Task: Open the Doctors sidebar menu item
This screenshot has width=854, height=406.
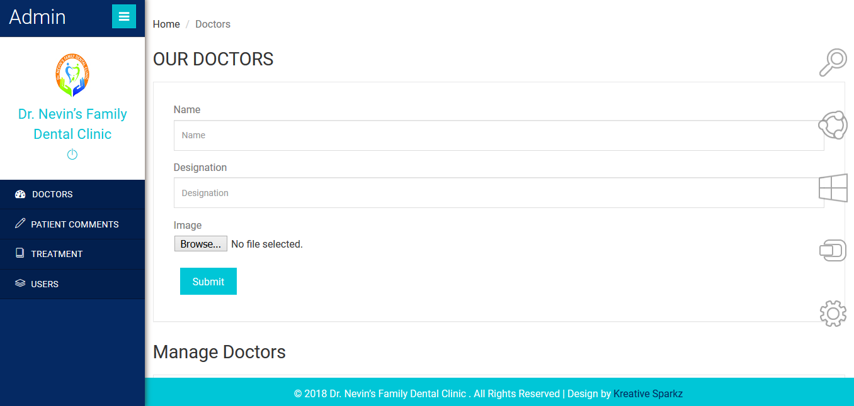Action: [52, 194]
